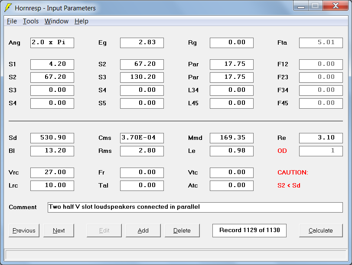Select the Mmd field with 169.35

click(231, 138)
